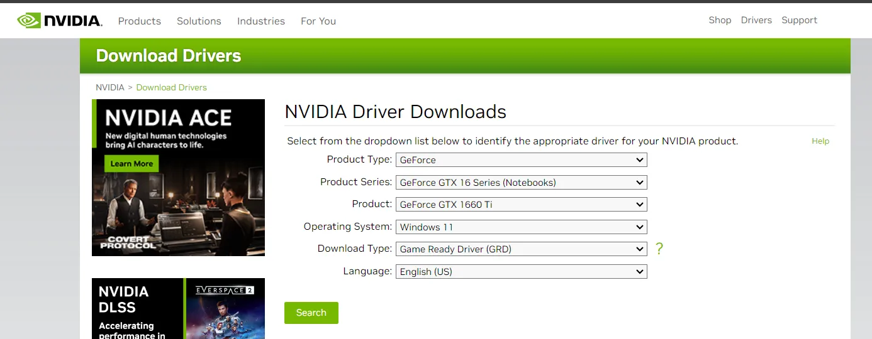Screen dimensions: 872x339
Task: Open the Products menu
Action: (x=140, y=21)
